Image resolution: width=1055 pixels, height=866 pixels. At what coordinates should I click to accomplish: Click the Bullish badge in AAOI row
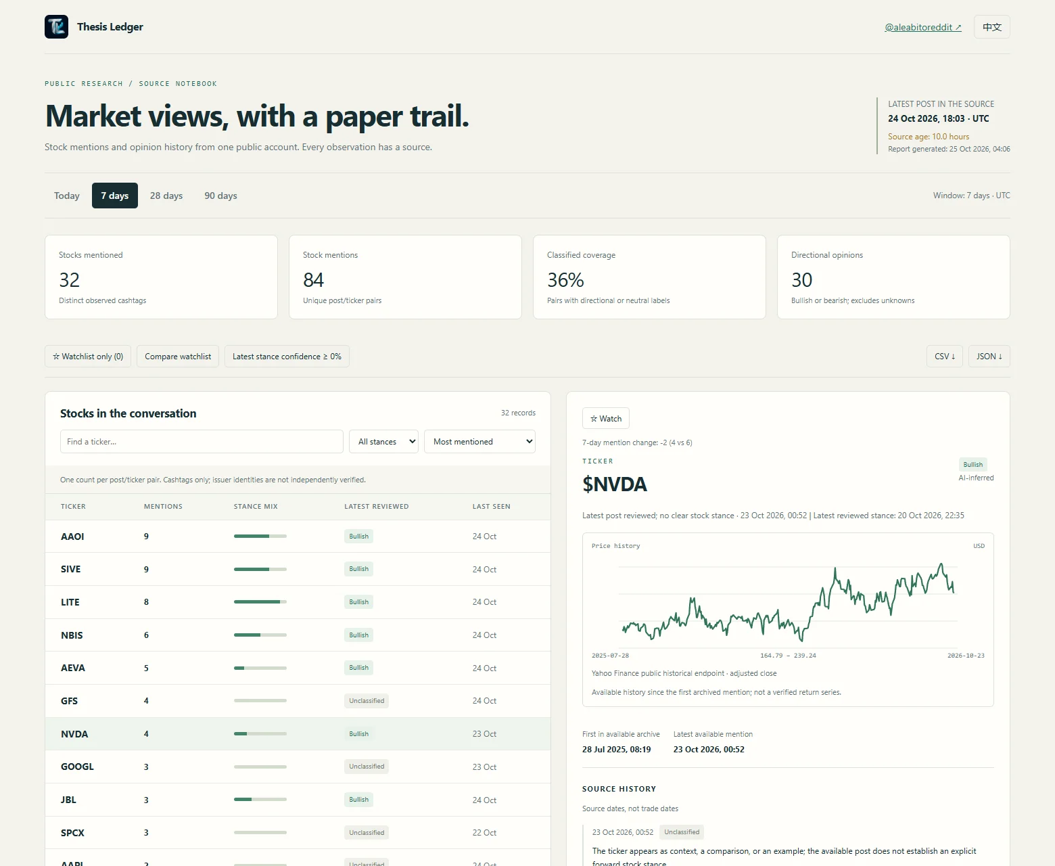point(359,537)
